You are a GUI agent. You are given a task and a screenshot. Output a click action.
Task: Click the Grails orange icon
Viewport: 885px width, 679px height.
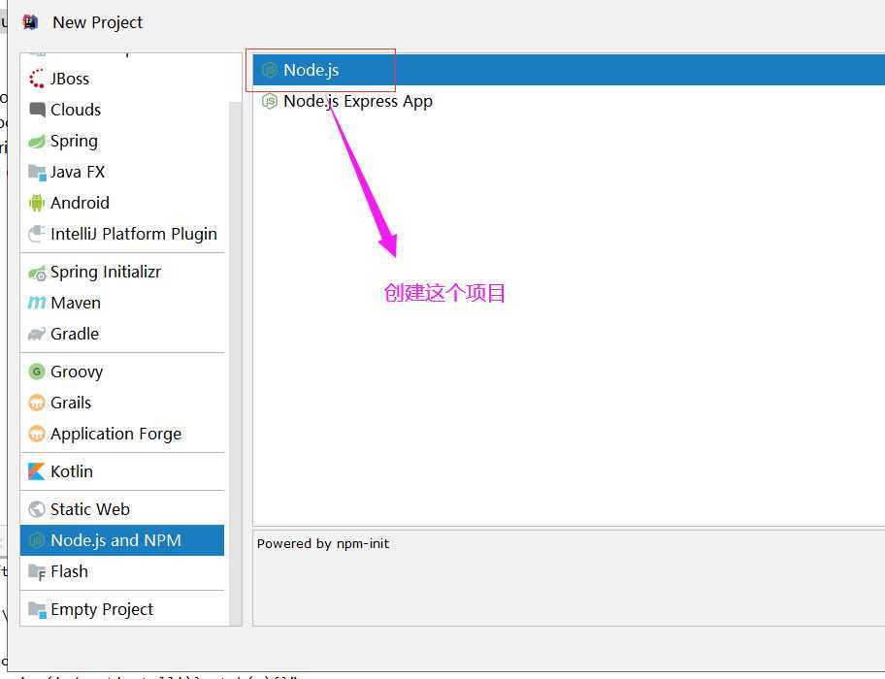coord(37,403)
